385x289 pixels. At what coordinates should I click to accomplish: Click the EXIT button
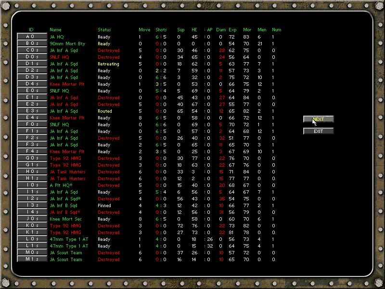click(319, 131)
